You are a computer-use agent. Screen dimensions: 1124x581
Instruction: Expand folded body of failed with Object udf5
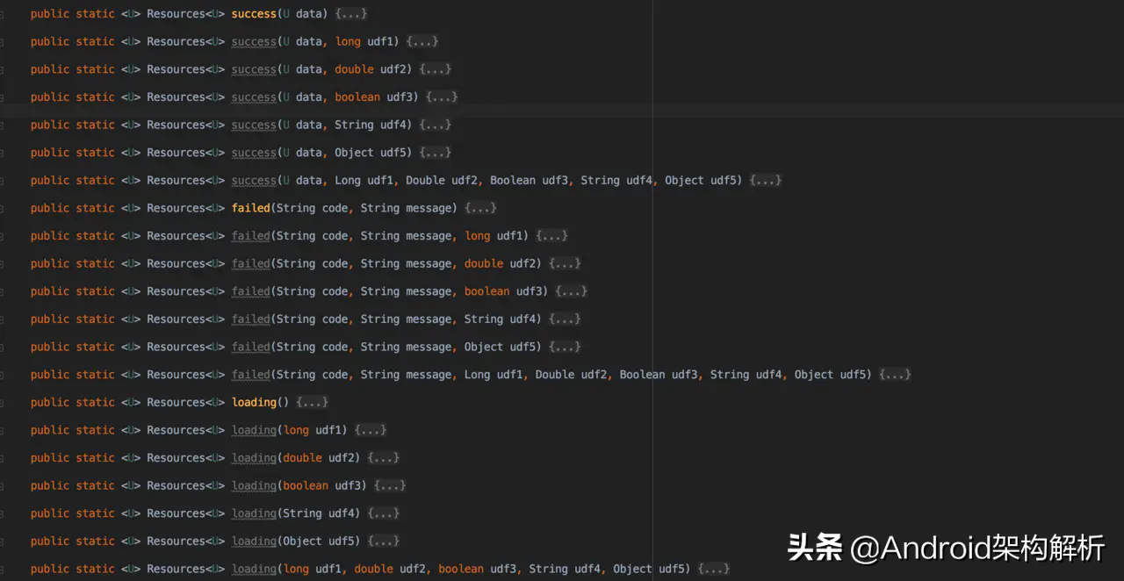[565, 348]
